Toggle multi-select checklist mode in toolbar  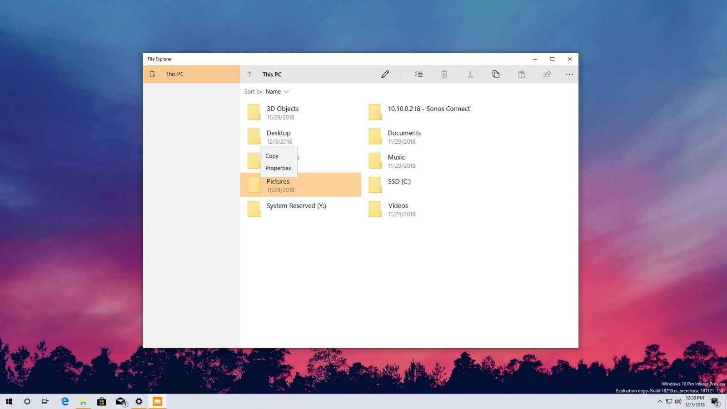click(x=418, y=75)
